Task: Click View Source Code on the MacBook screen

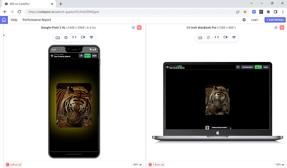Action: coord(247,67)
